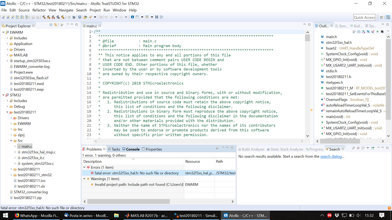This screenshot has width=392, height=220.
Task: Open the Project Explorer view menu dropdown
Action: 67,25
